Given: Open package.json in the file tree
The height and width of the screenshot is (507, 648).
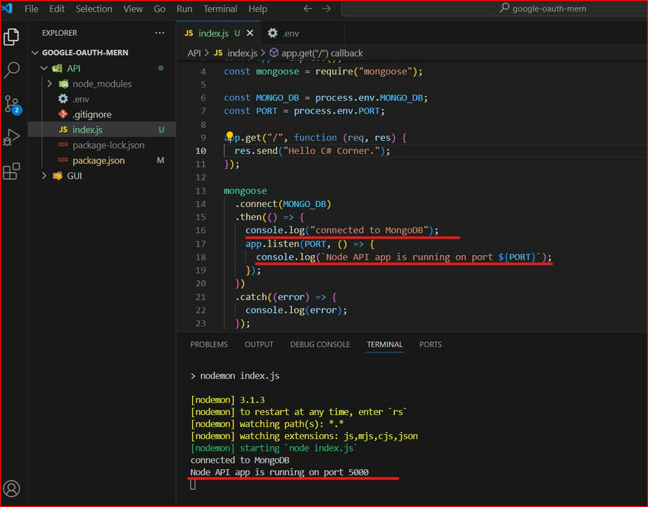Looking at the screenshot, I should [x=98, y=161].
